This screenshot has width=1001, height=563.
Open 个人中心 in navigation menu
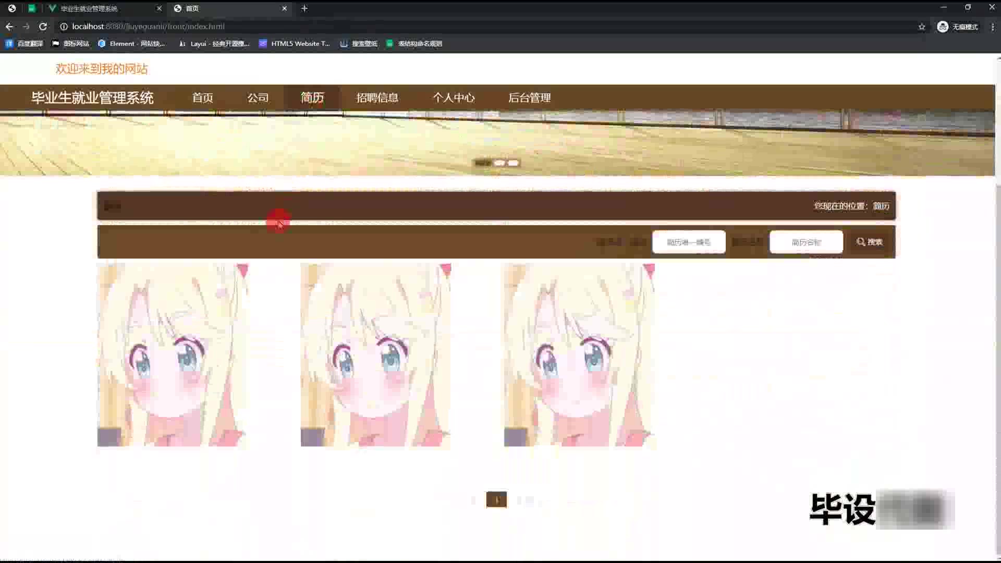pyautogui.click(x=454, y=97)
